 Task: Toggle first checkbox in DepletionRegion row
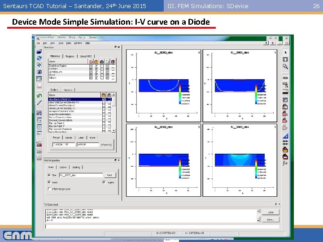click(x=91, y=66)
